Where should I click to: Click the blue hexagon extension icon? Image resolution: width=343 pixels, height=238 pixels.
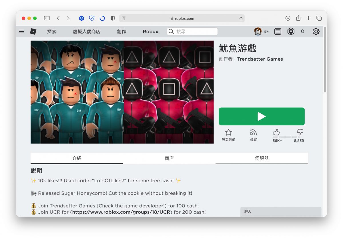(81, 18)
